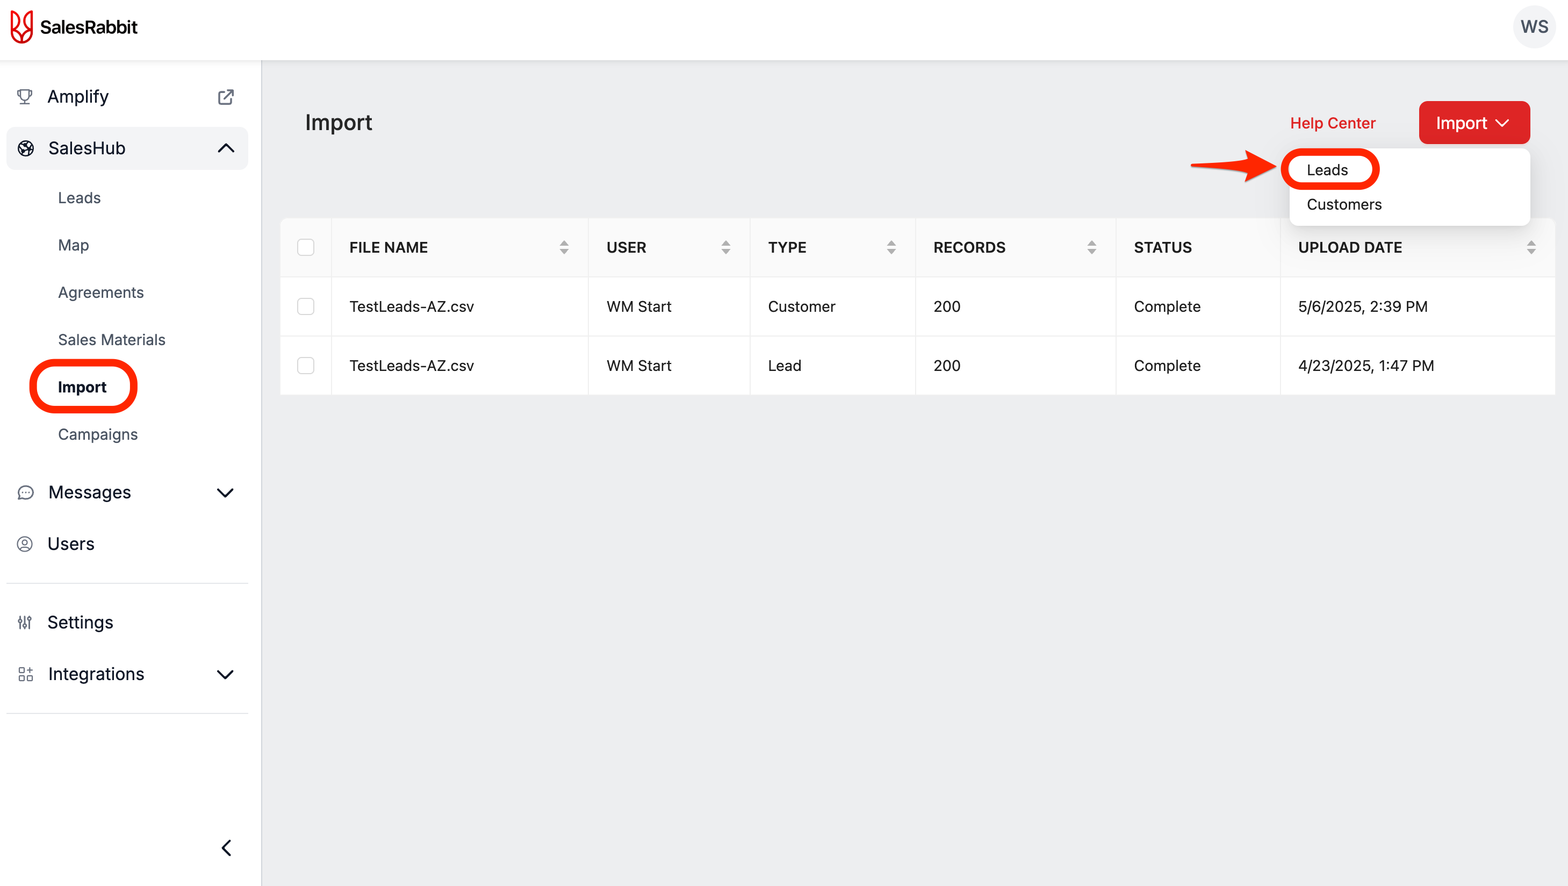This screenshot has width=1568, height=886.
Task: Click upload date 5/6/2025, 2:39 PM
Action: click(1362, 306)
